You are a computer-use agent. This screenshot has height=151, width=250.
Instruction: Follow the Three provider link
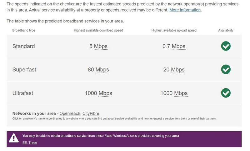point(33,143)
